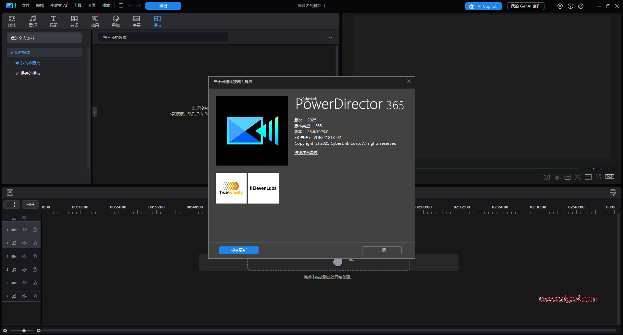Open user account icon
The height and width of the screenshot is (335, 623).
[581, 6]
